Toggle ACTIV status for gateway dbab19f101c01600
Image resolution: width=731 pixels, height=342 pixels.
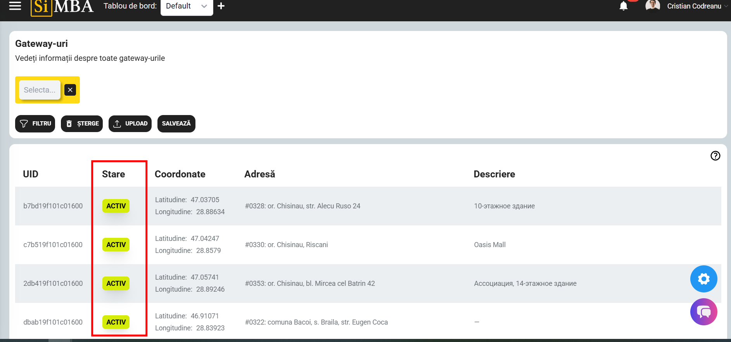tap(116, 322)
